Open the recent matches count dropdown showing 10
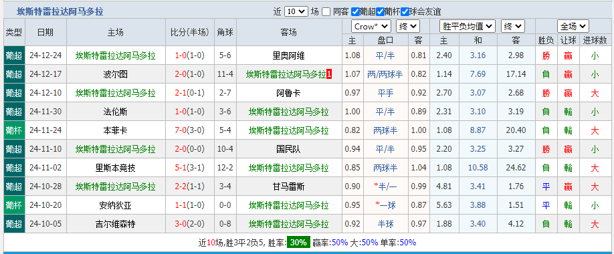The image size is (614, 254). [x=296, y=11]
